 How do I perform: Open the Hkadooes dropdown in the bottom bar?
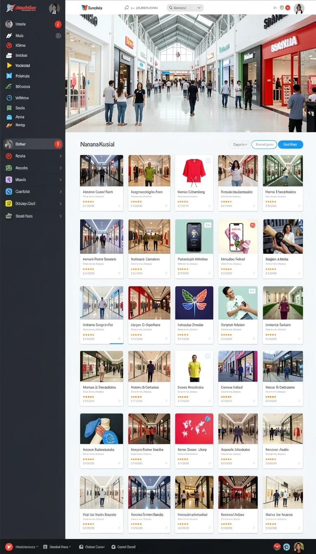(27, 547)
